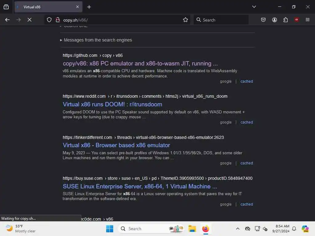Viewport: 315px width, 236px height.
Task: Show hidden system tray icons
Action: pos(238,229)
